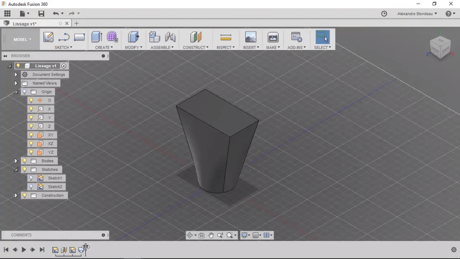Expand the Construction folder
The height and width of the screenshot is (259, 460).
(16, 195)
